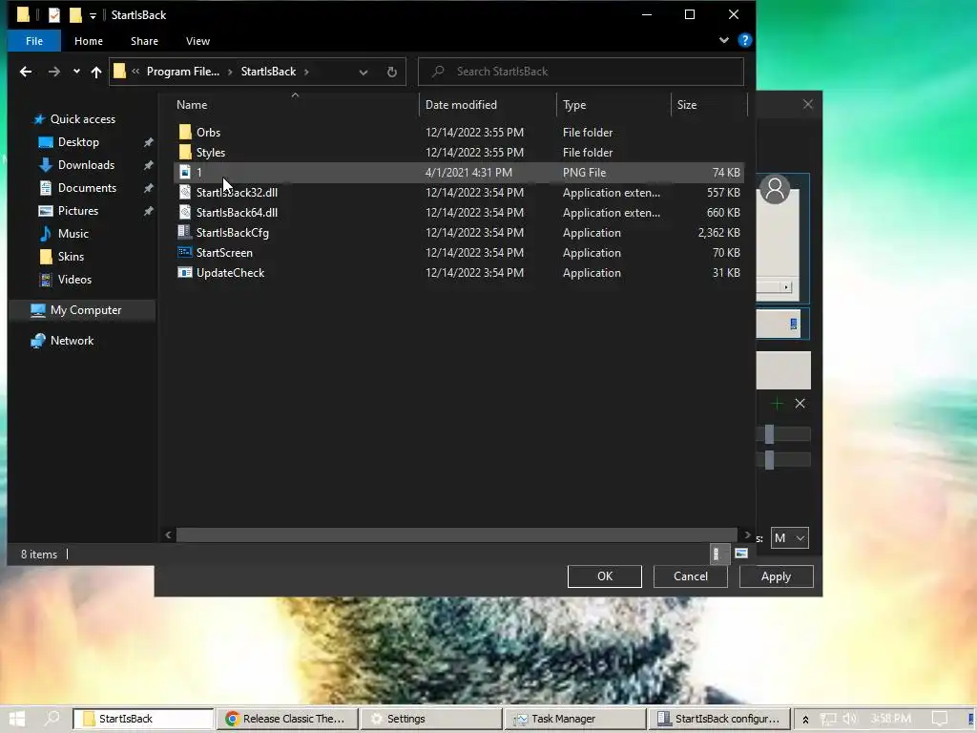Click Apply in the configuration dialog
The height and width of the screenshot is (733, 977).
(x=776, y=576)
